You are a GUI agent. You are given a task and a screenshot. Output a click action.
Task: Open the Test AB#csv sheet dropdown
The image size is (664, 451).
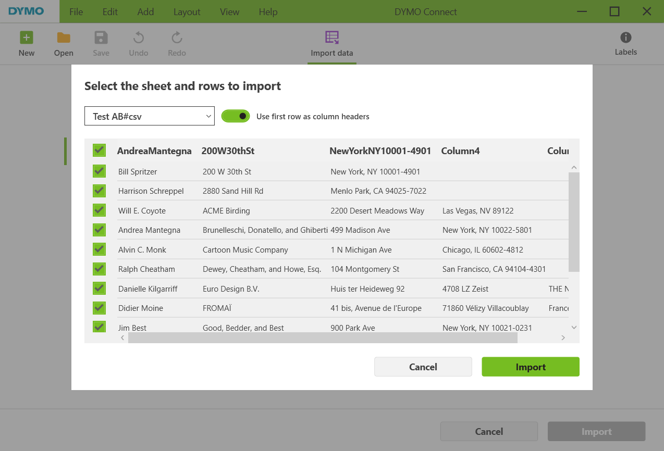[150, 116]
